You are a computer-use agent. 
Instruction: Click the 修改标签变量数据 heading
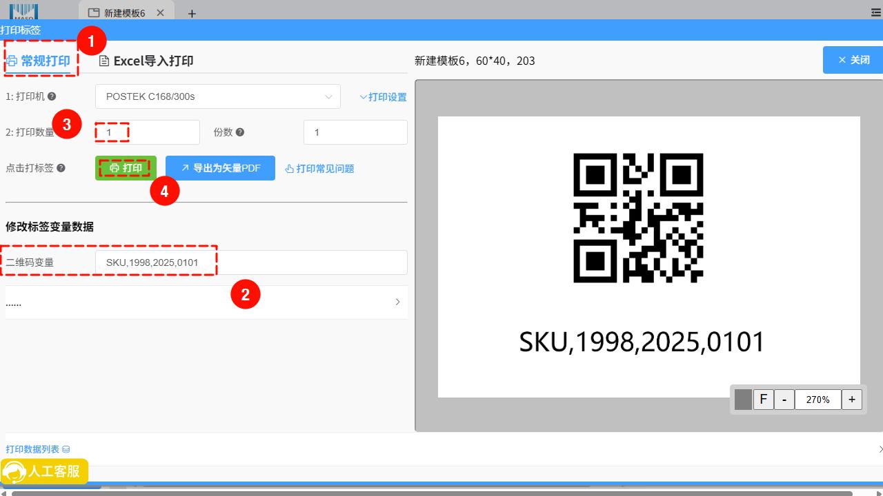click(x=50, y=227)
